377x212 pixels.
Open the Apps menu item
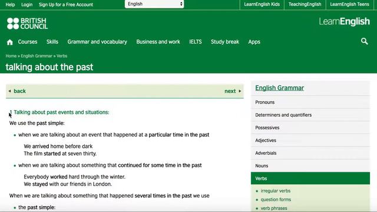tap(254, 42)
